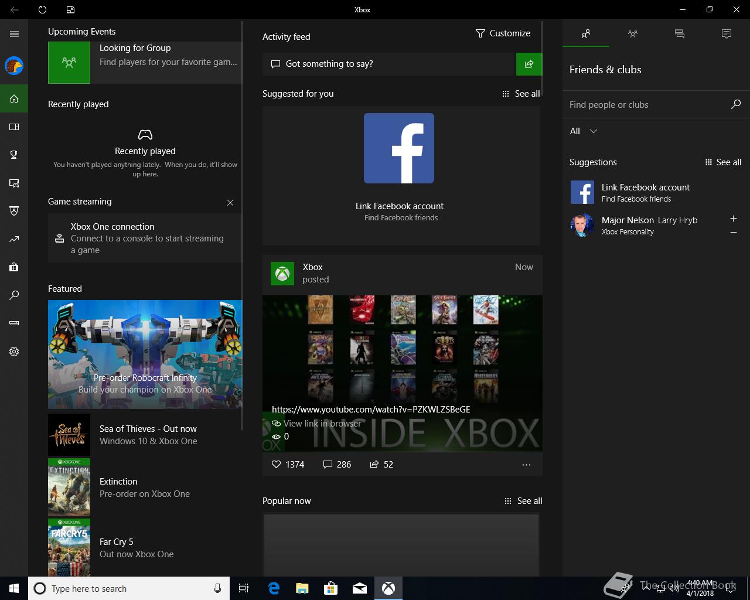Open the Xbox poster profile icon
The height and width of the screenshot is (600, 750).
click(x=282, y=274)
